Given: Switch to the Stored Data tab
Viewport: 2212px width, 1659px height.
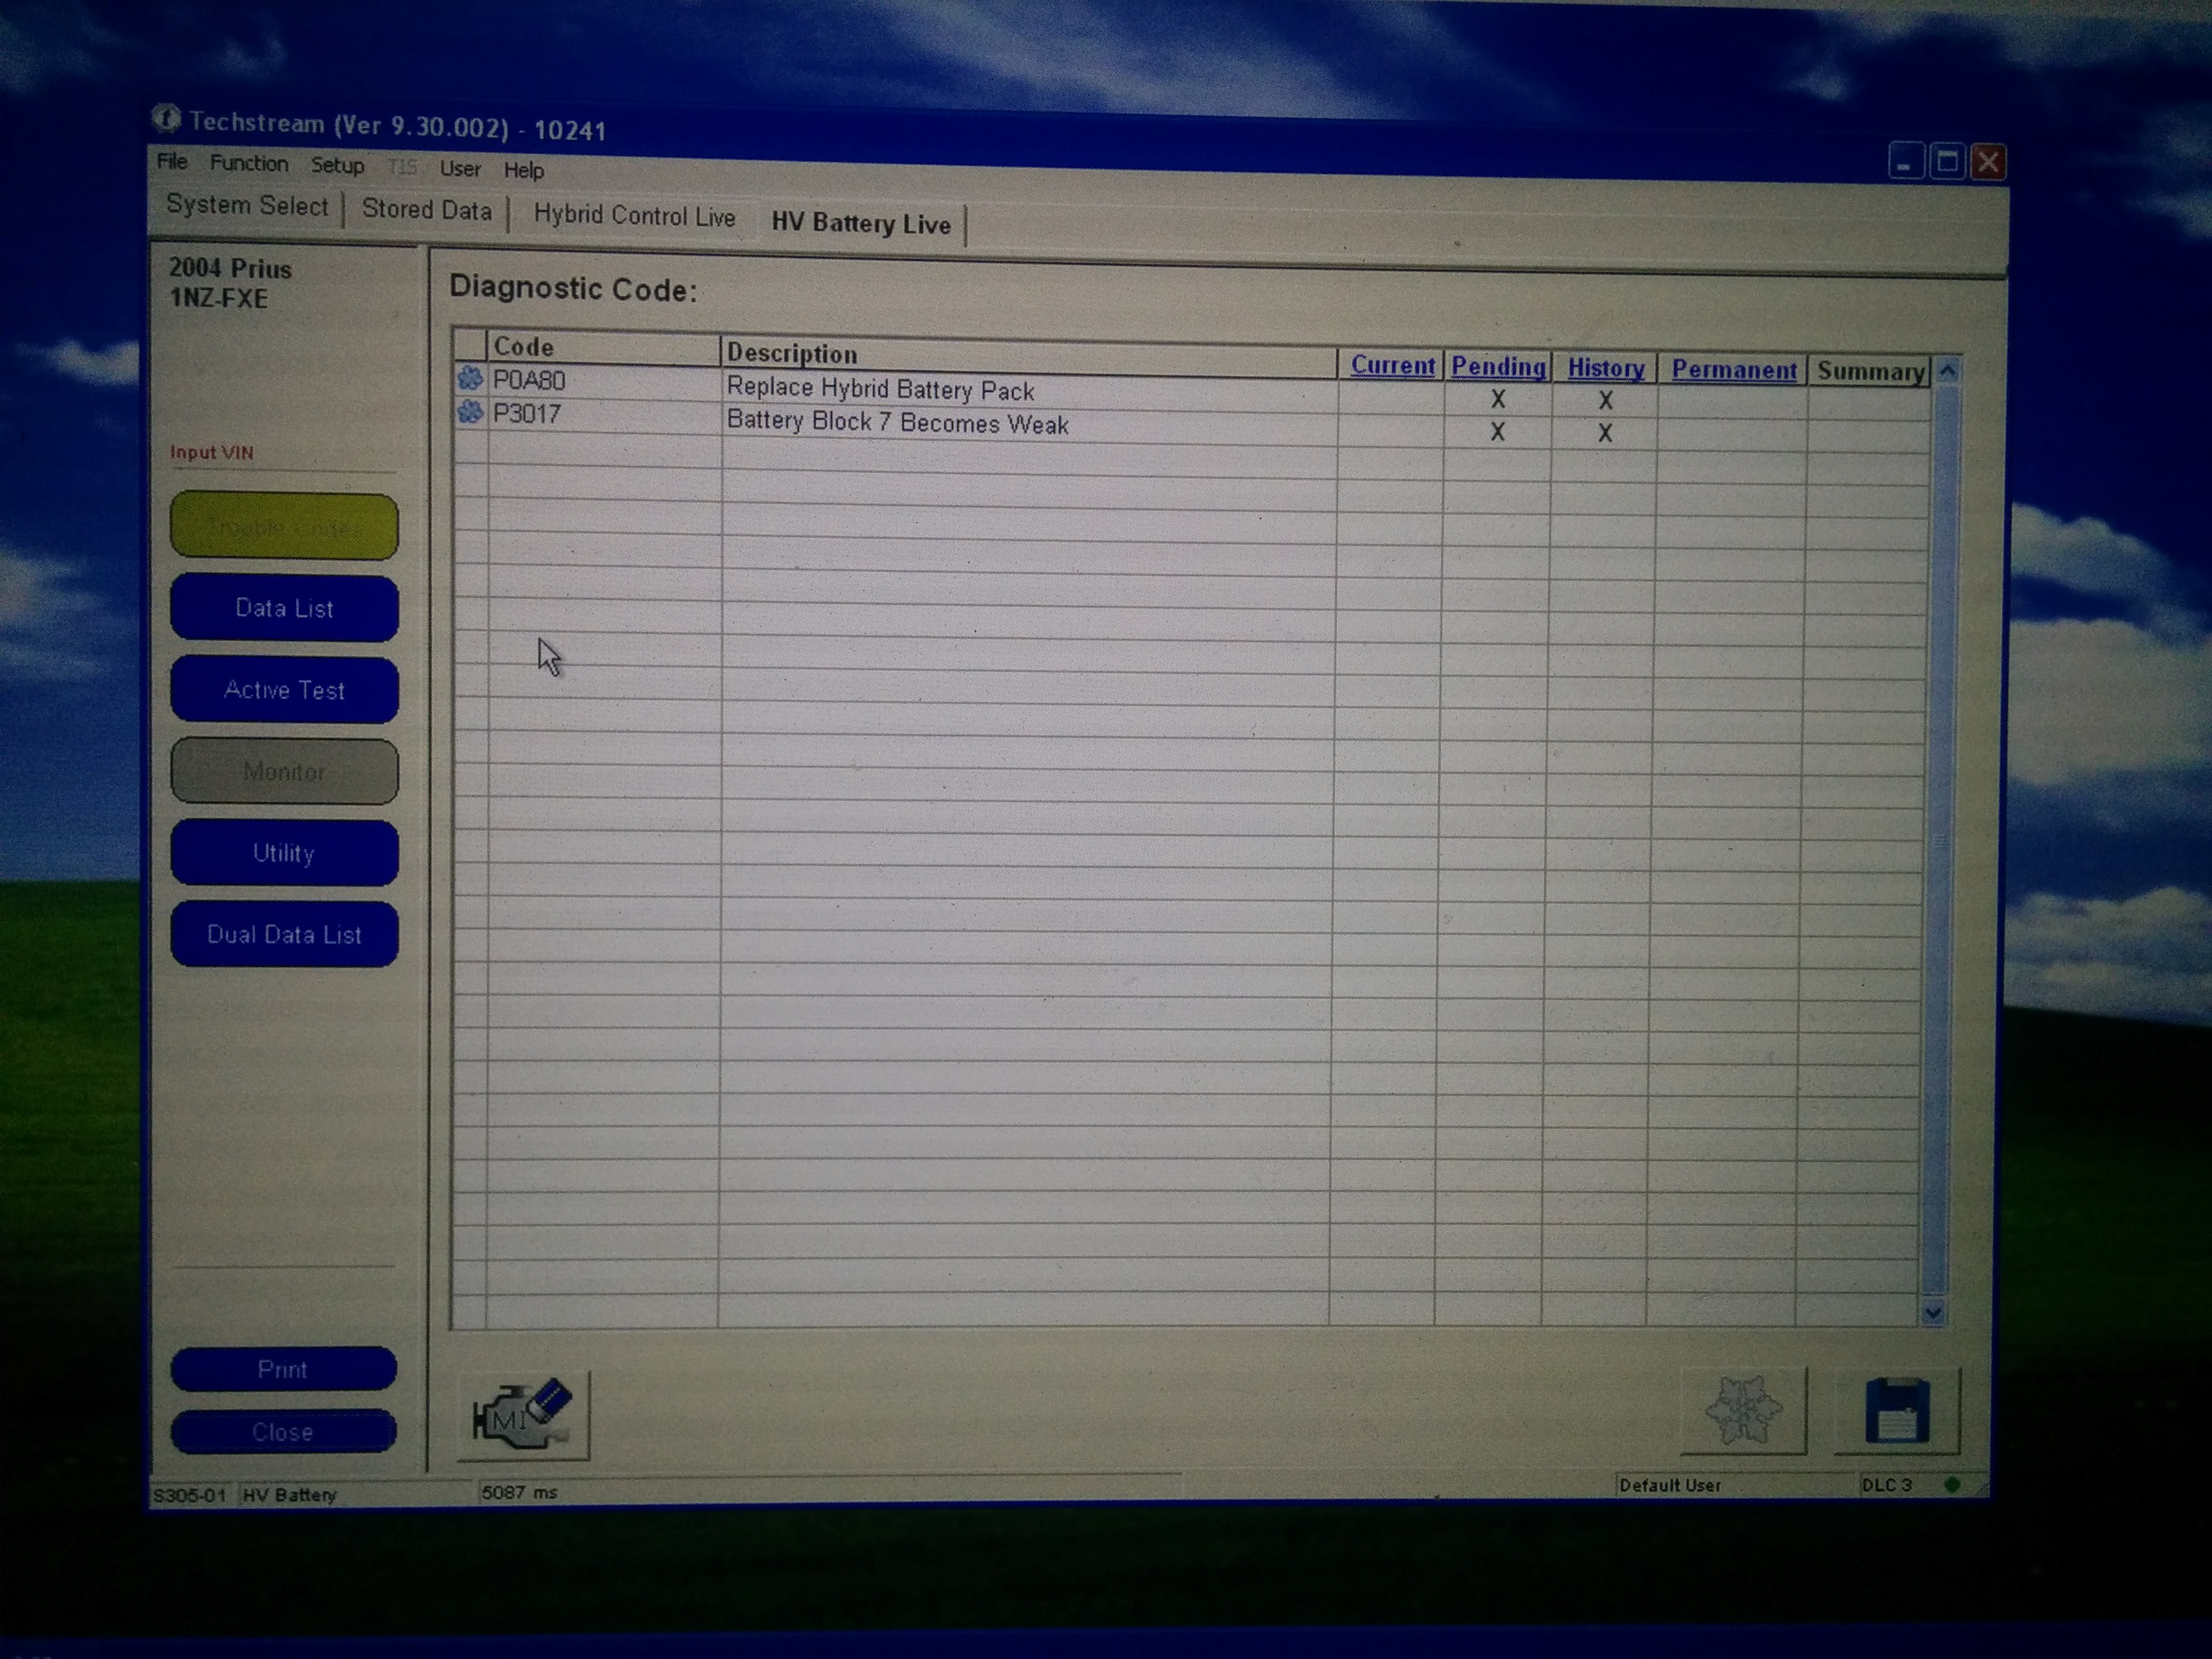Looking at the screenshot, I should pyautogui.click(x=426, y=210).
